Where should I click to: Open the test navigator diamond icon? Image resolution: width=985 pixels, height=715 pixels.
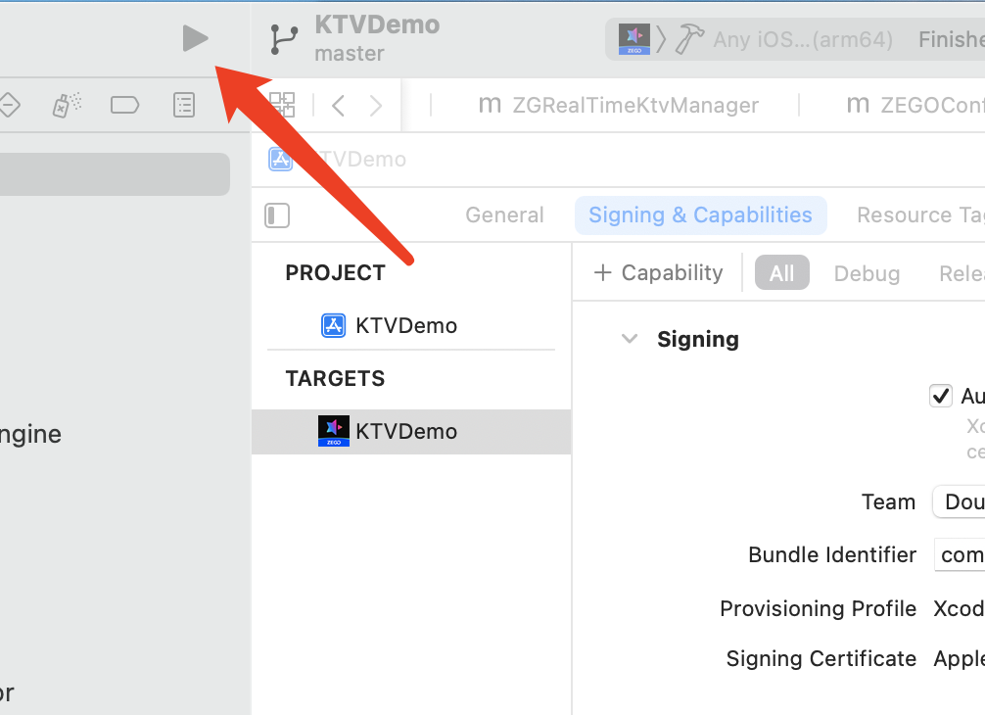click(x=9, y=105)
